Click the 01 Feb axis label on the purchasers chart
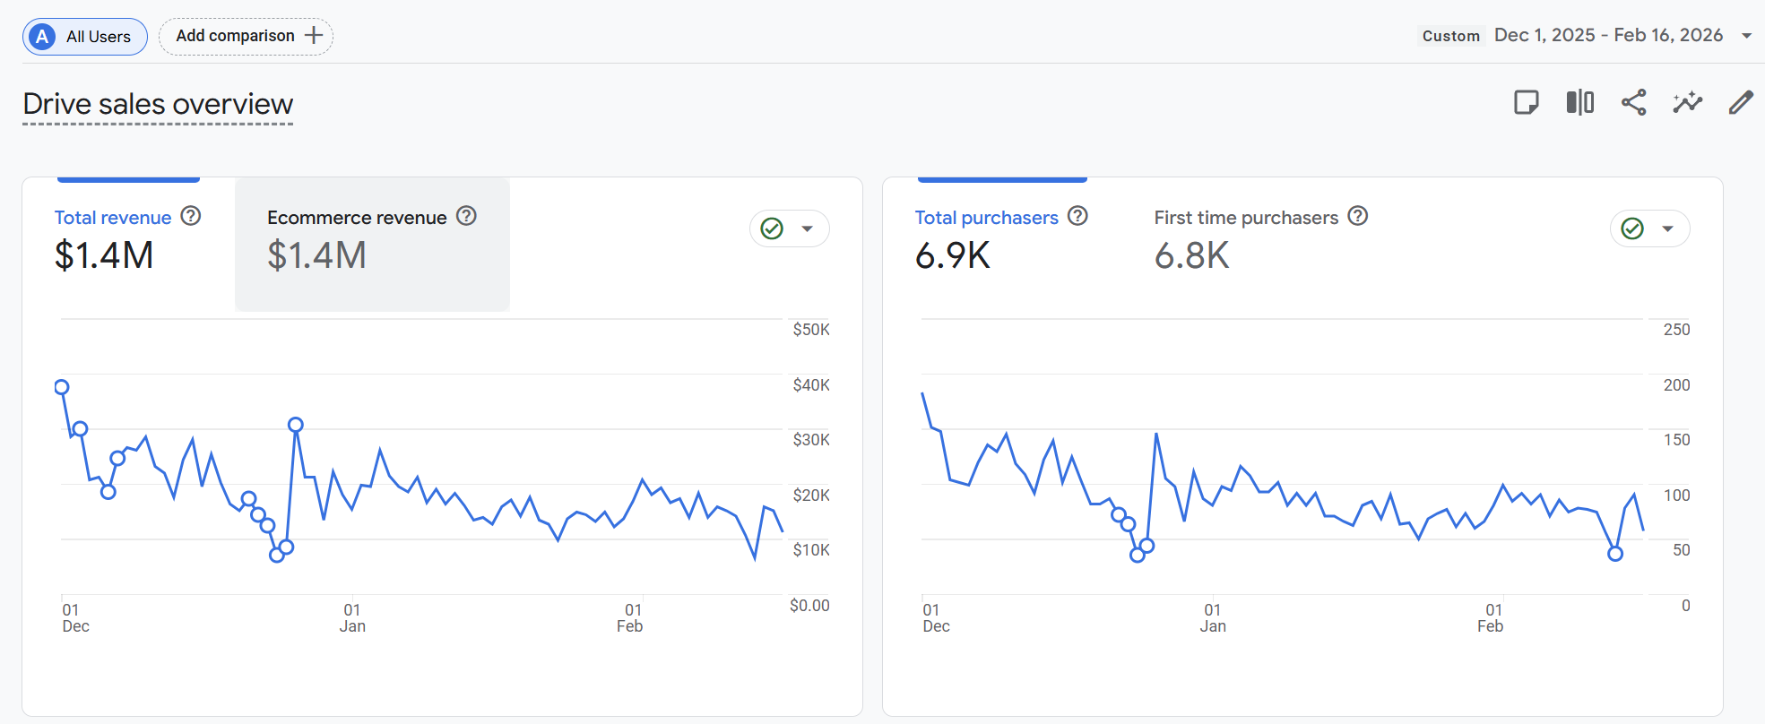 1491,617
